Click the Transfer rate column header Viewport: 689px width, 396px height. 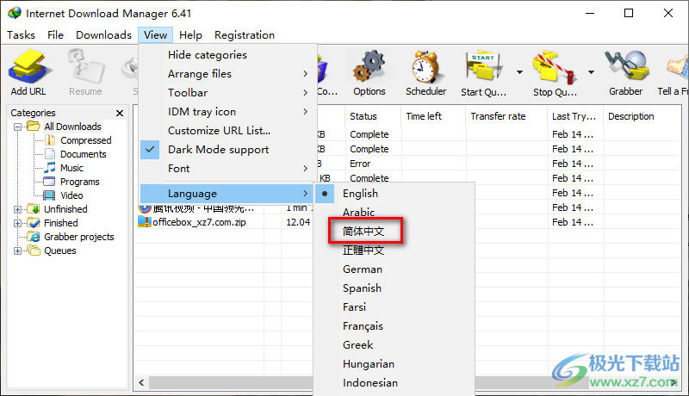[x=506, y=116]
